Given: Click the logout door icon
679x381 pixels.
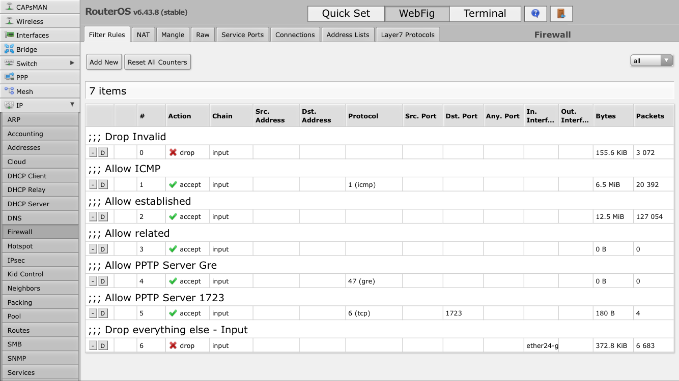Looking at the screenshot, I should click(x=561, y=14).
